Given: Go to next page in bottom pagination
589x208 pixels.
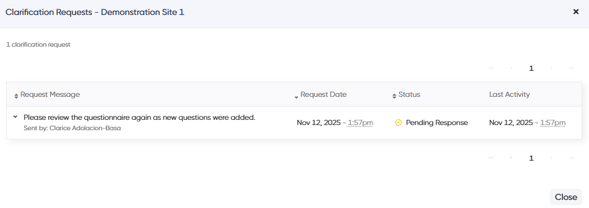Looking at the screenshot, I should (552, 158).
